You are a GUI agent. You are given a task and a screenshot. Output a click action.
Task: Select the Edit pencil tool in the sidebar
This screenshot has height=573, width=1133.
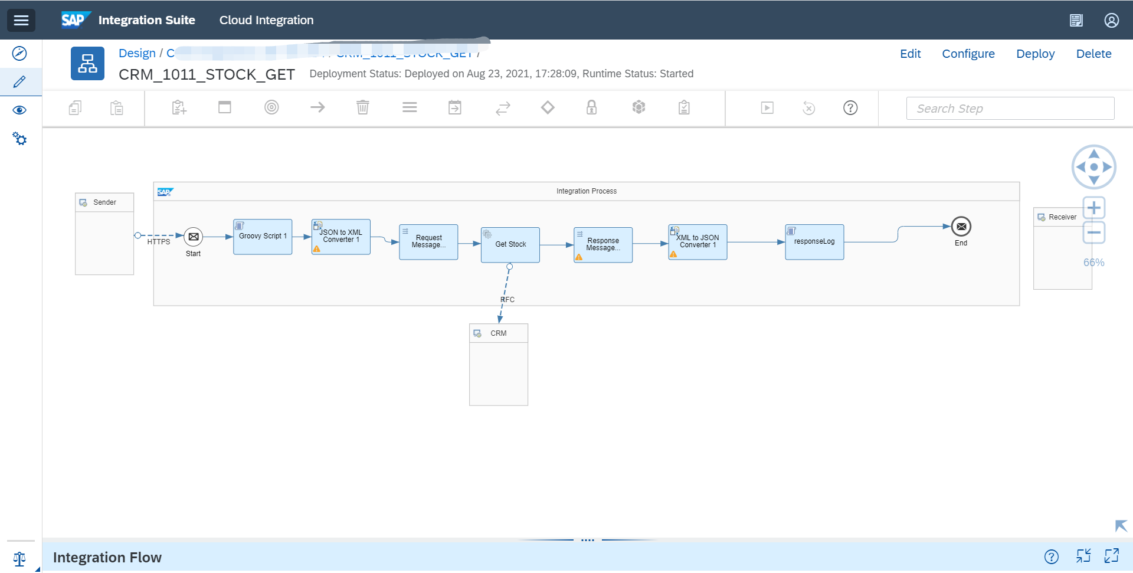pyautogui.click(x=19, y=81)
